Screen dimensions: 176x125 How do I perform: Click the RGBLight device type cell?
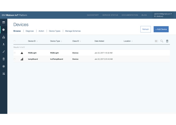pos(54,53)
